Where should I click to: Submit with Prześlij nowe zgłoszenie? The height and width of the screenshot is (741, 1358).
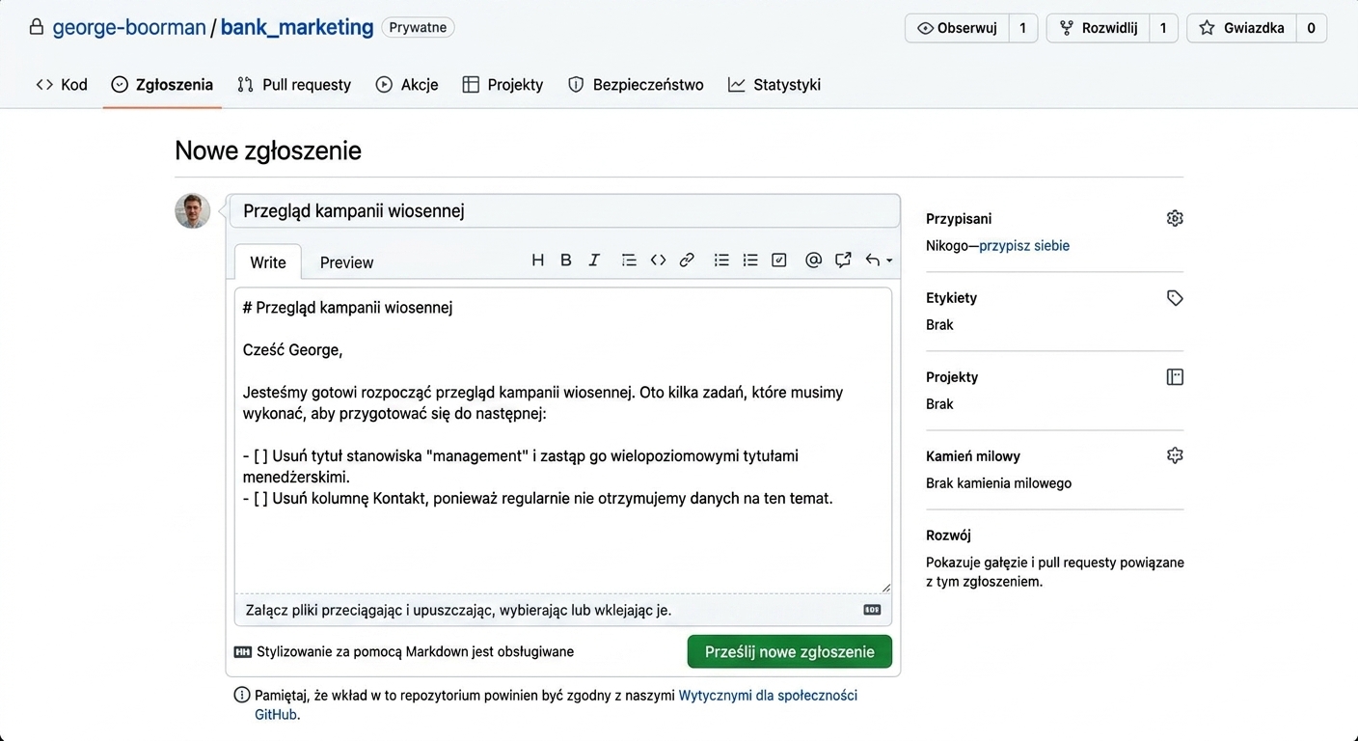pyautogui.click(x=790, y=651)
